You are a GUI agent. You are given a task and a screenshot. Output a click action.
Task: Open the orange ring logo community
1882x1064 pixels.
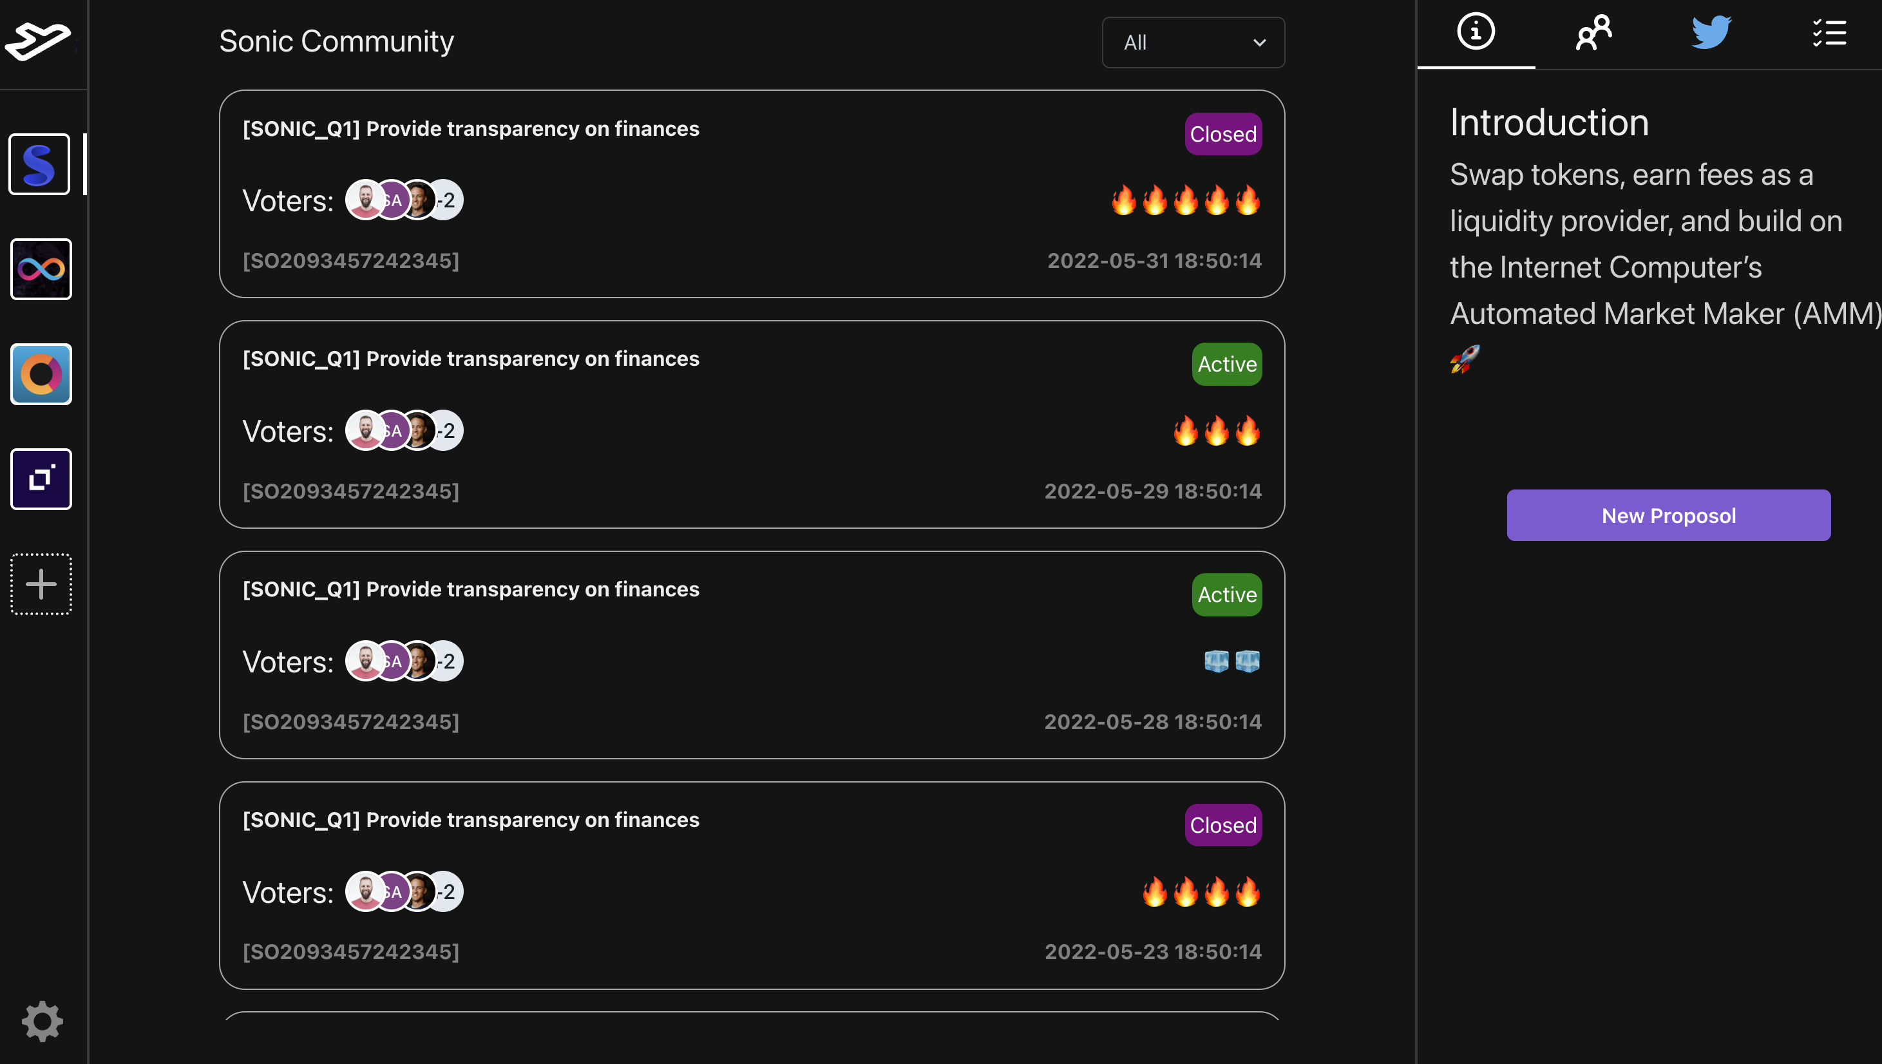pos(41,374)
